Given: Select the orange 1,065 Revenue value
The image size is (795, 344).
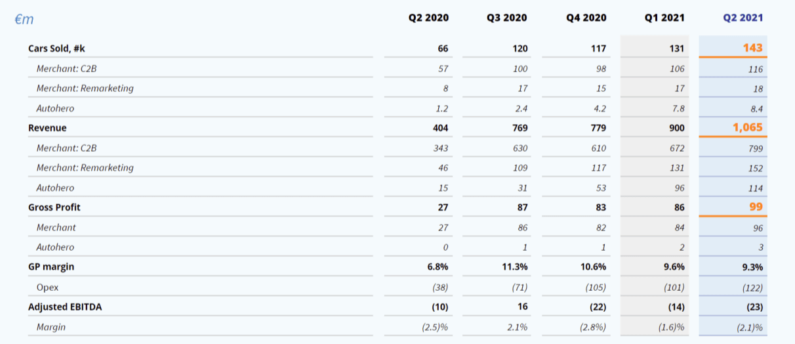Looking at the screenshot, I should (748, 127).
